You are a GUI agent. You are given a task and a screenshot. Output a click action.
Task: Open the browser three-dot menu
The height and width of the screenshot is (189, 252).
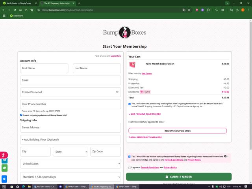click(x=248, y=10)
